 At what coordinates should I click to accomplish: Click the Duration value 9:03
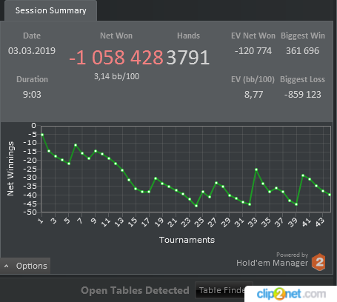click(32, 95)
